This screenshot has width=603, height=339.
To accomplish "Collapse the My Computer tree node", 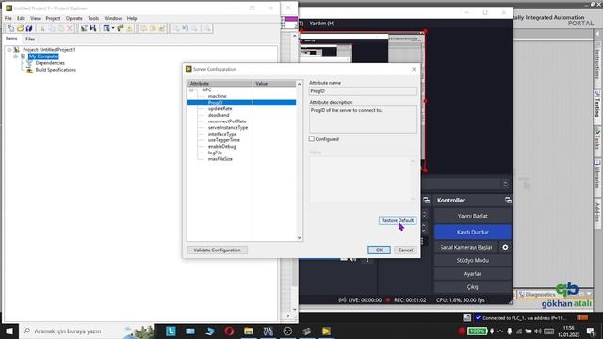I will 15,56.
